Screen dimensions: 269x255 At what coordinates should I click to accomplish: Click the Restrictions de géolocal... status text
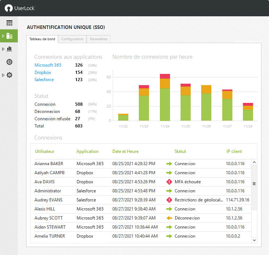(199, 200)
